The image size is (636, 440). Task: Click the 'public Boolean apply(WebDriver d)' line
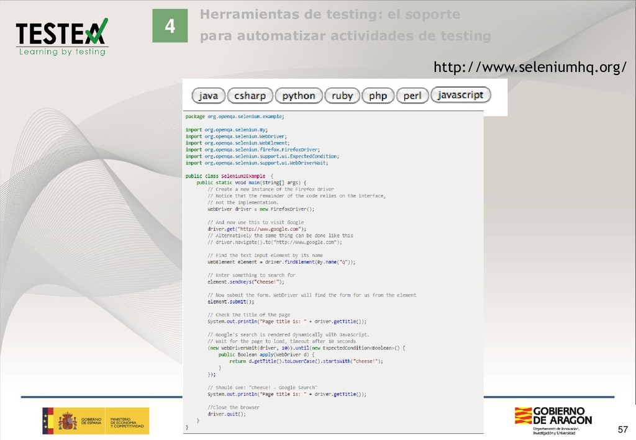(266, 354)
